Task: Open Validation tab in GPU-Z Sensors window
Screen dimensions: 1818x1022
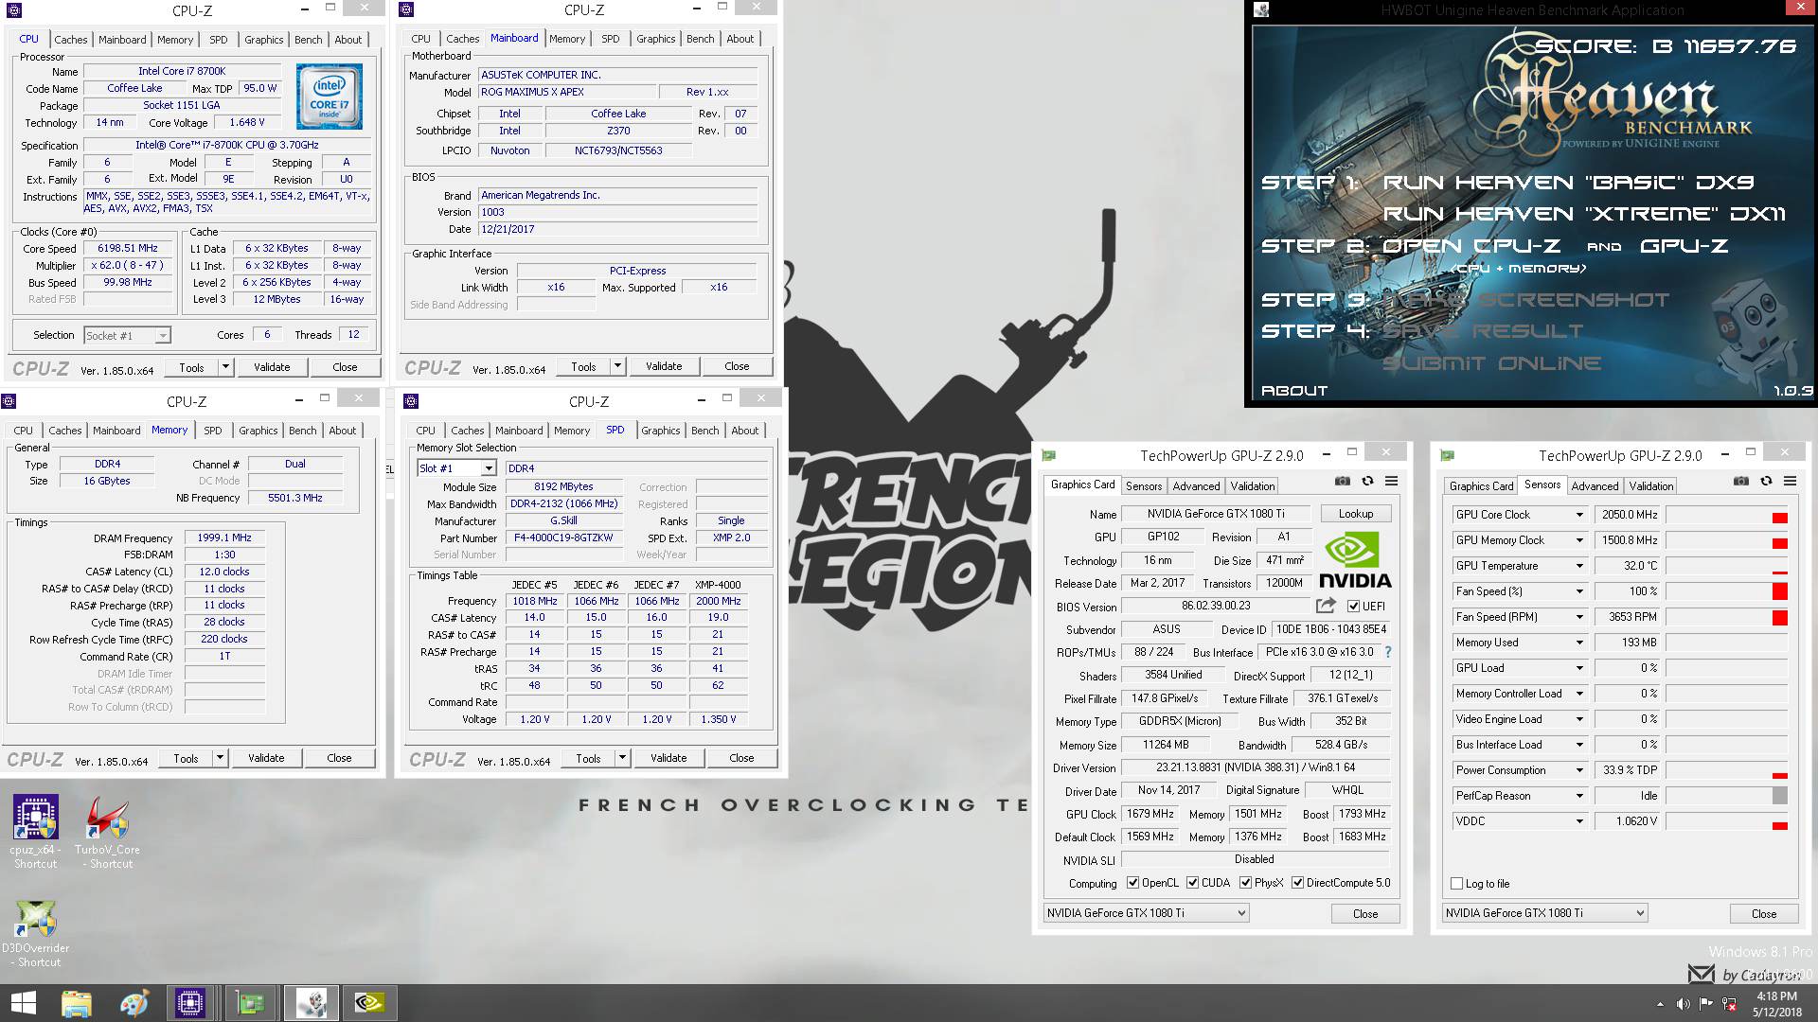Action: (1651, 486)
